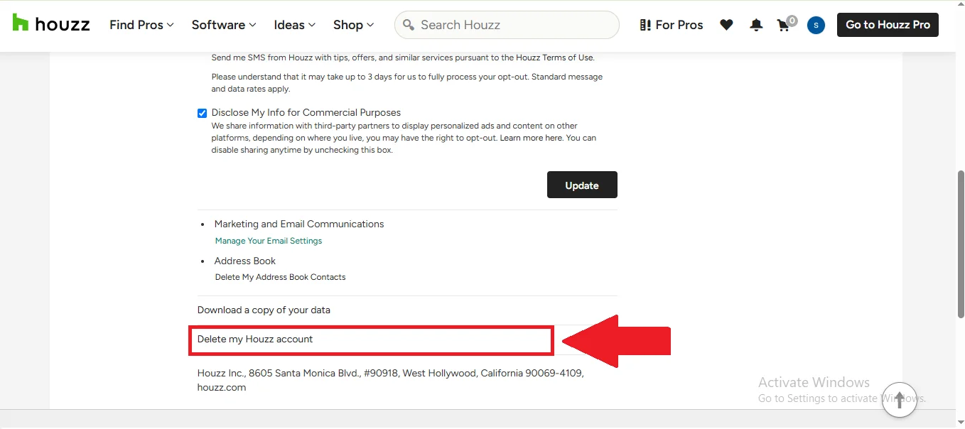The image size is (965, 429).
Task: Click Download a copy of your data
Action: coord(264,310)
